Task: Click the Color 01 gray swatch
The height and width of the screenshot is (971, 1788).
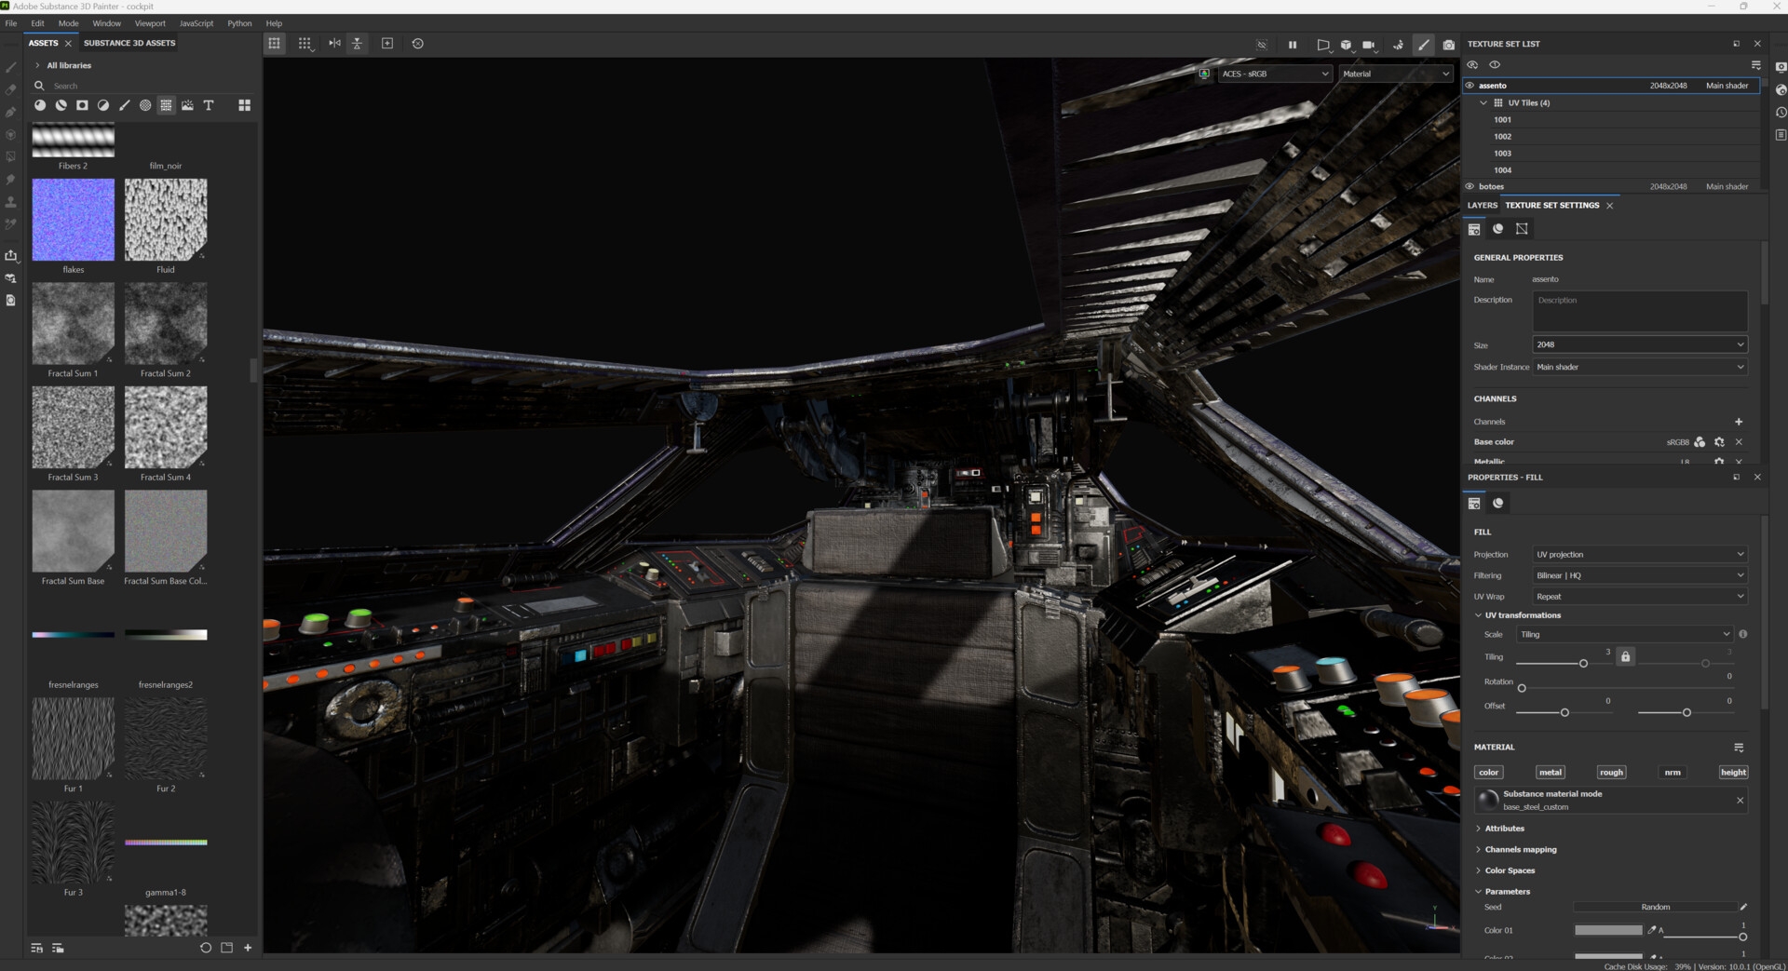Action: pos(1608,930)
